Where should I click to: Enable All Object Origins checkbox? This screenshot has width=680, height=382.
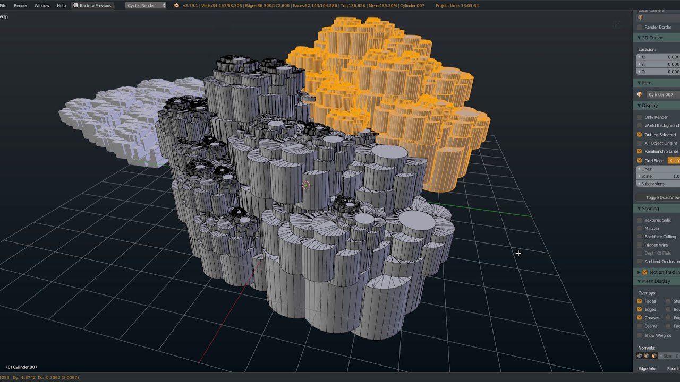tap(640, 143)
